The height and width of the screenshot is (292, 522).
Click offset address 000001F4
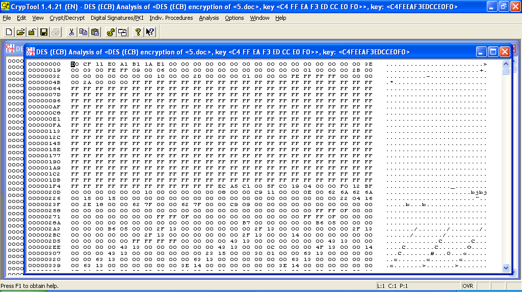[44, 186]
